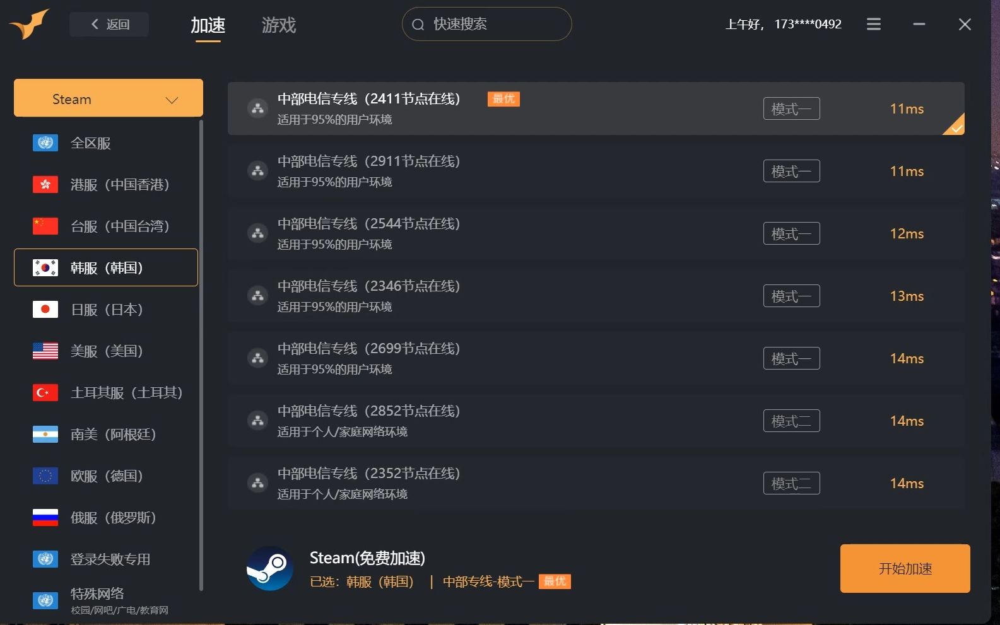Click 已选: 韩服 (韩国) text

362,581
